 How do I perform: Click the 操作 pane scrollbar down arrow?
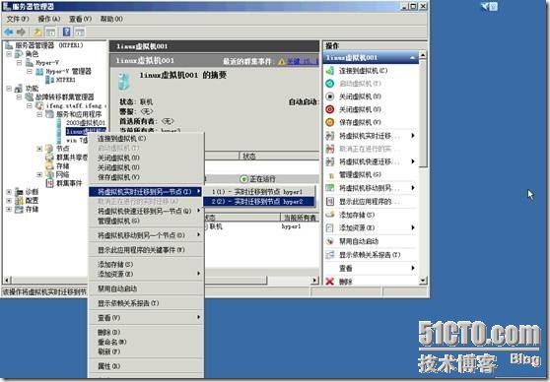pyautogui.click(x=423, y=281)
